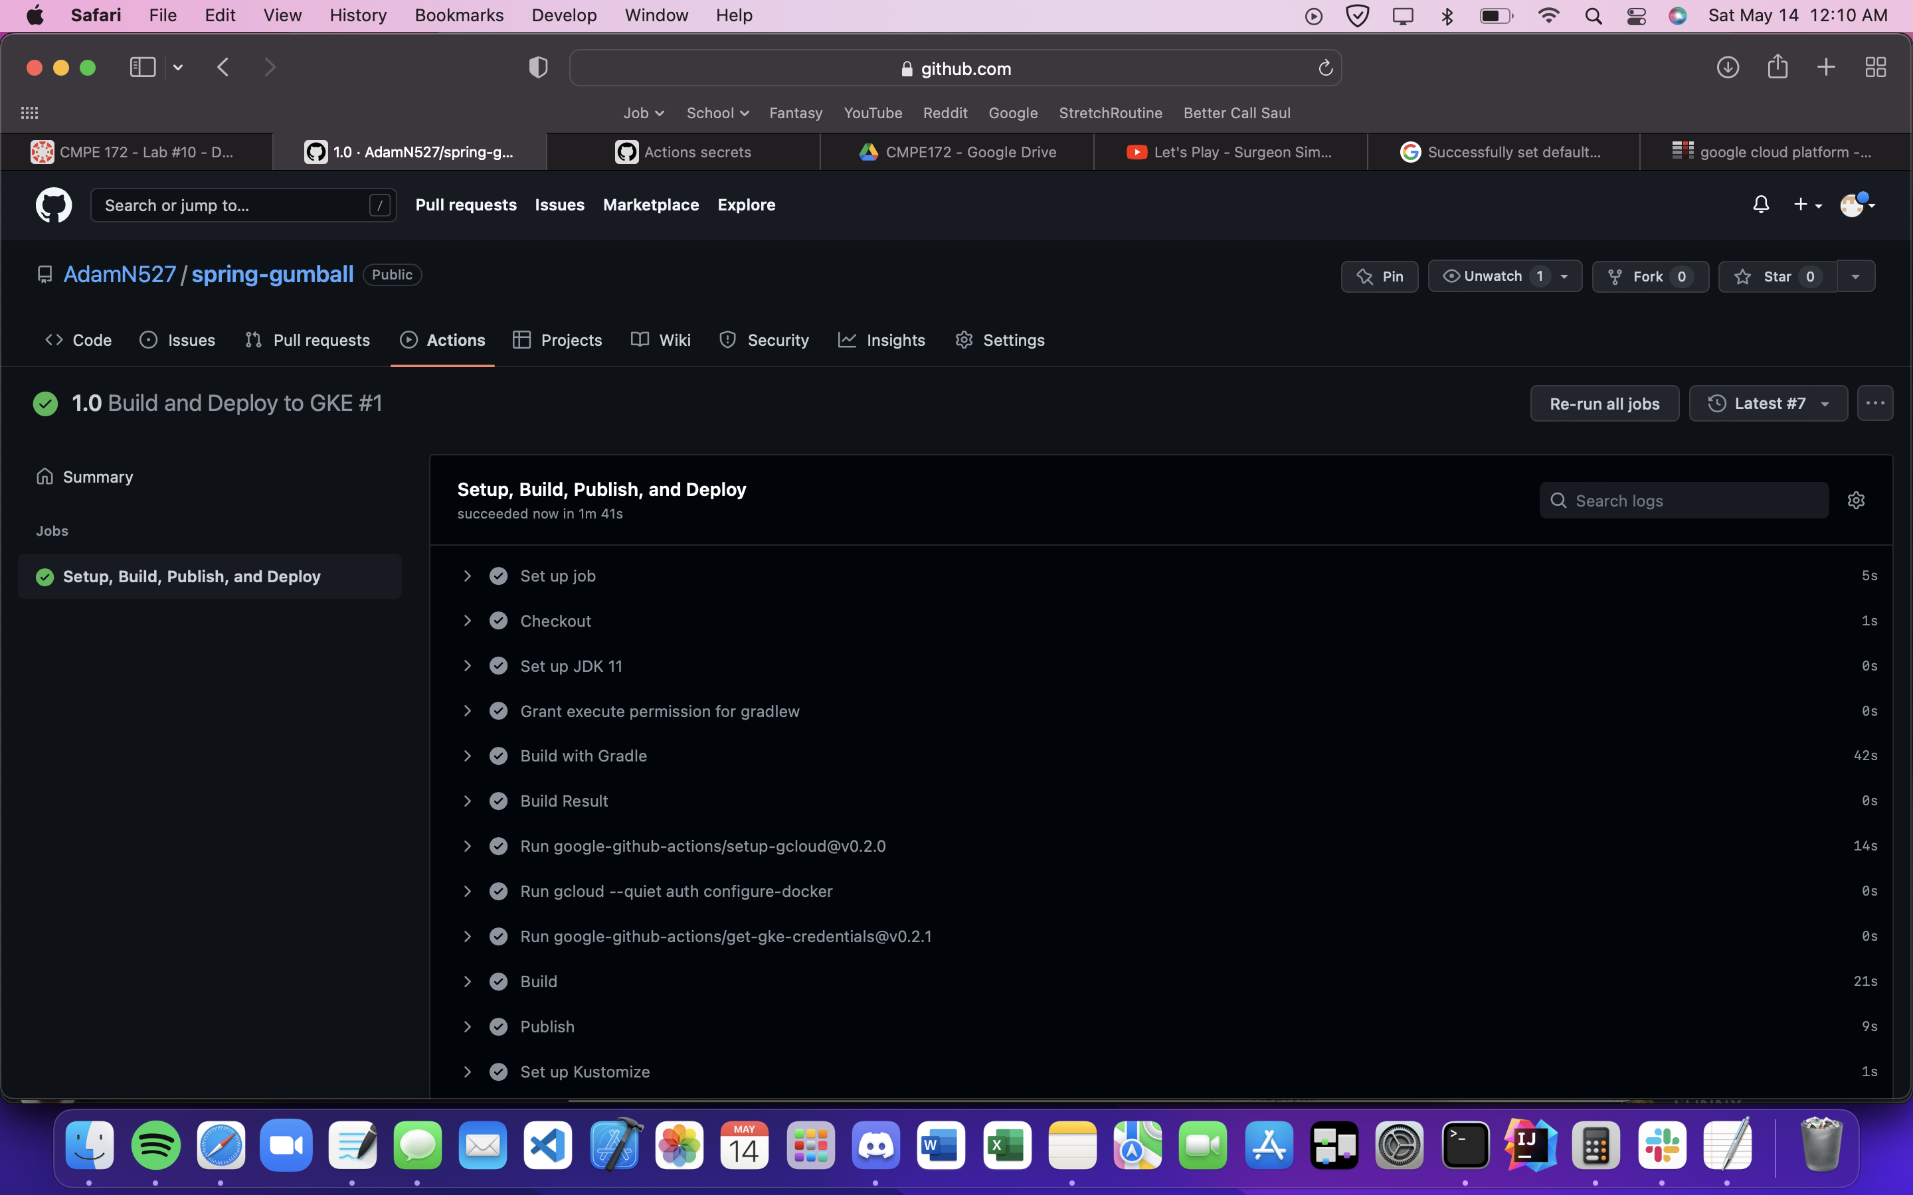Open the notifications bell

[1760, 204]
